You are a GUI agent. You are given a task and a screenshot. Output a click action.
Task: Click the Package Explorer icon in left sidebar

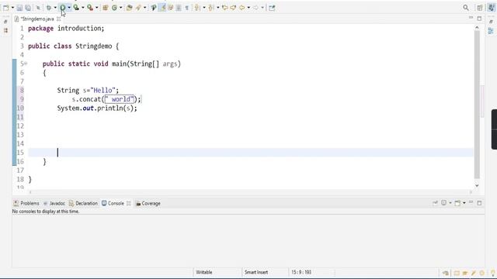coord(5,30)
